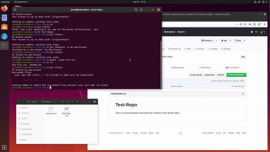Open Firefox from the Ubuntu dock
The image size is (270, 152).
(4, 8)
